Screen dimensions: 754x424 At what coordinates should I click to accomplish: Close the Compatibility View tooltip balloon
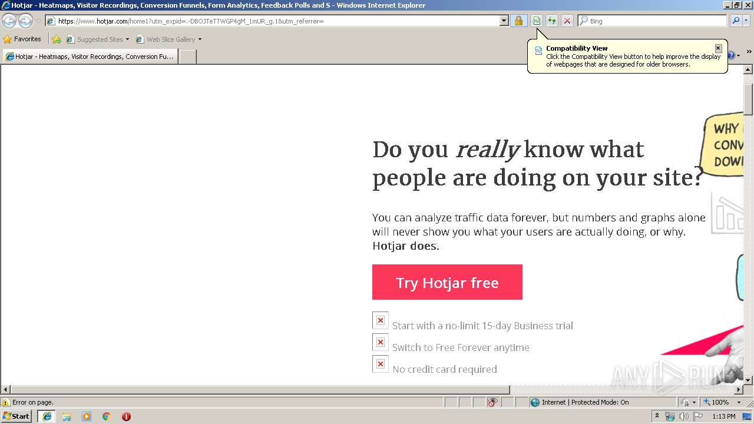tap(718, 48)
